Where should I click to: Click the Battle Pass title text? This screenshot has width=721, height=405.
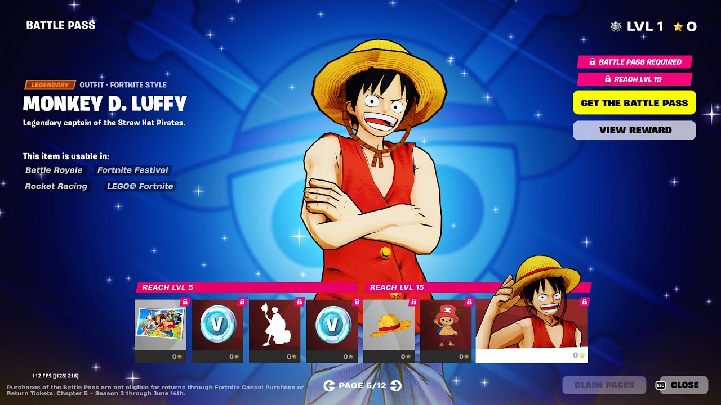click(61, 25)
